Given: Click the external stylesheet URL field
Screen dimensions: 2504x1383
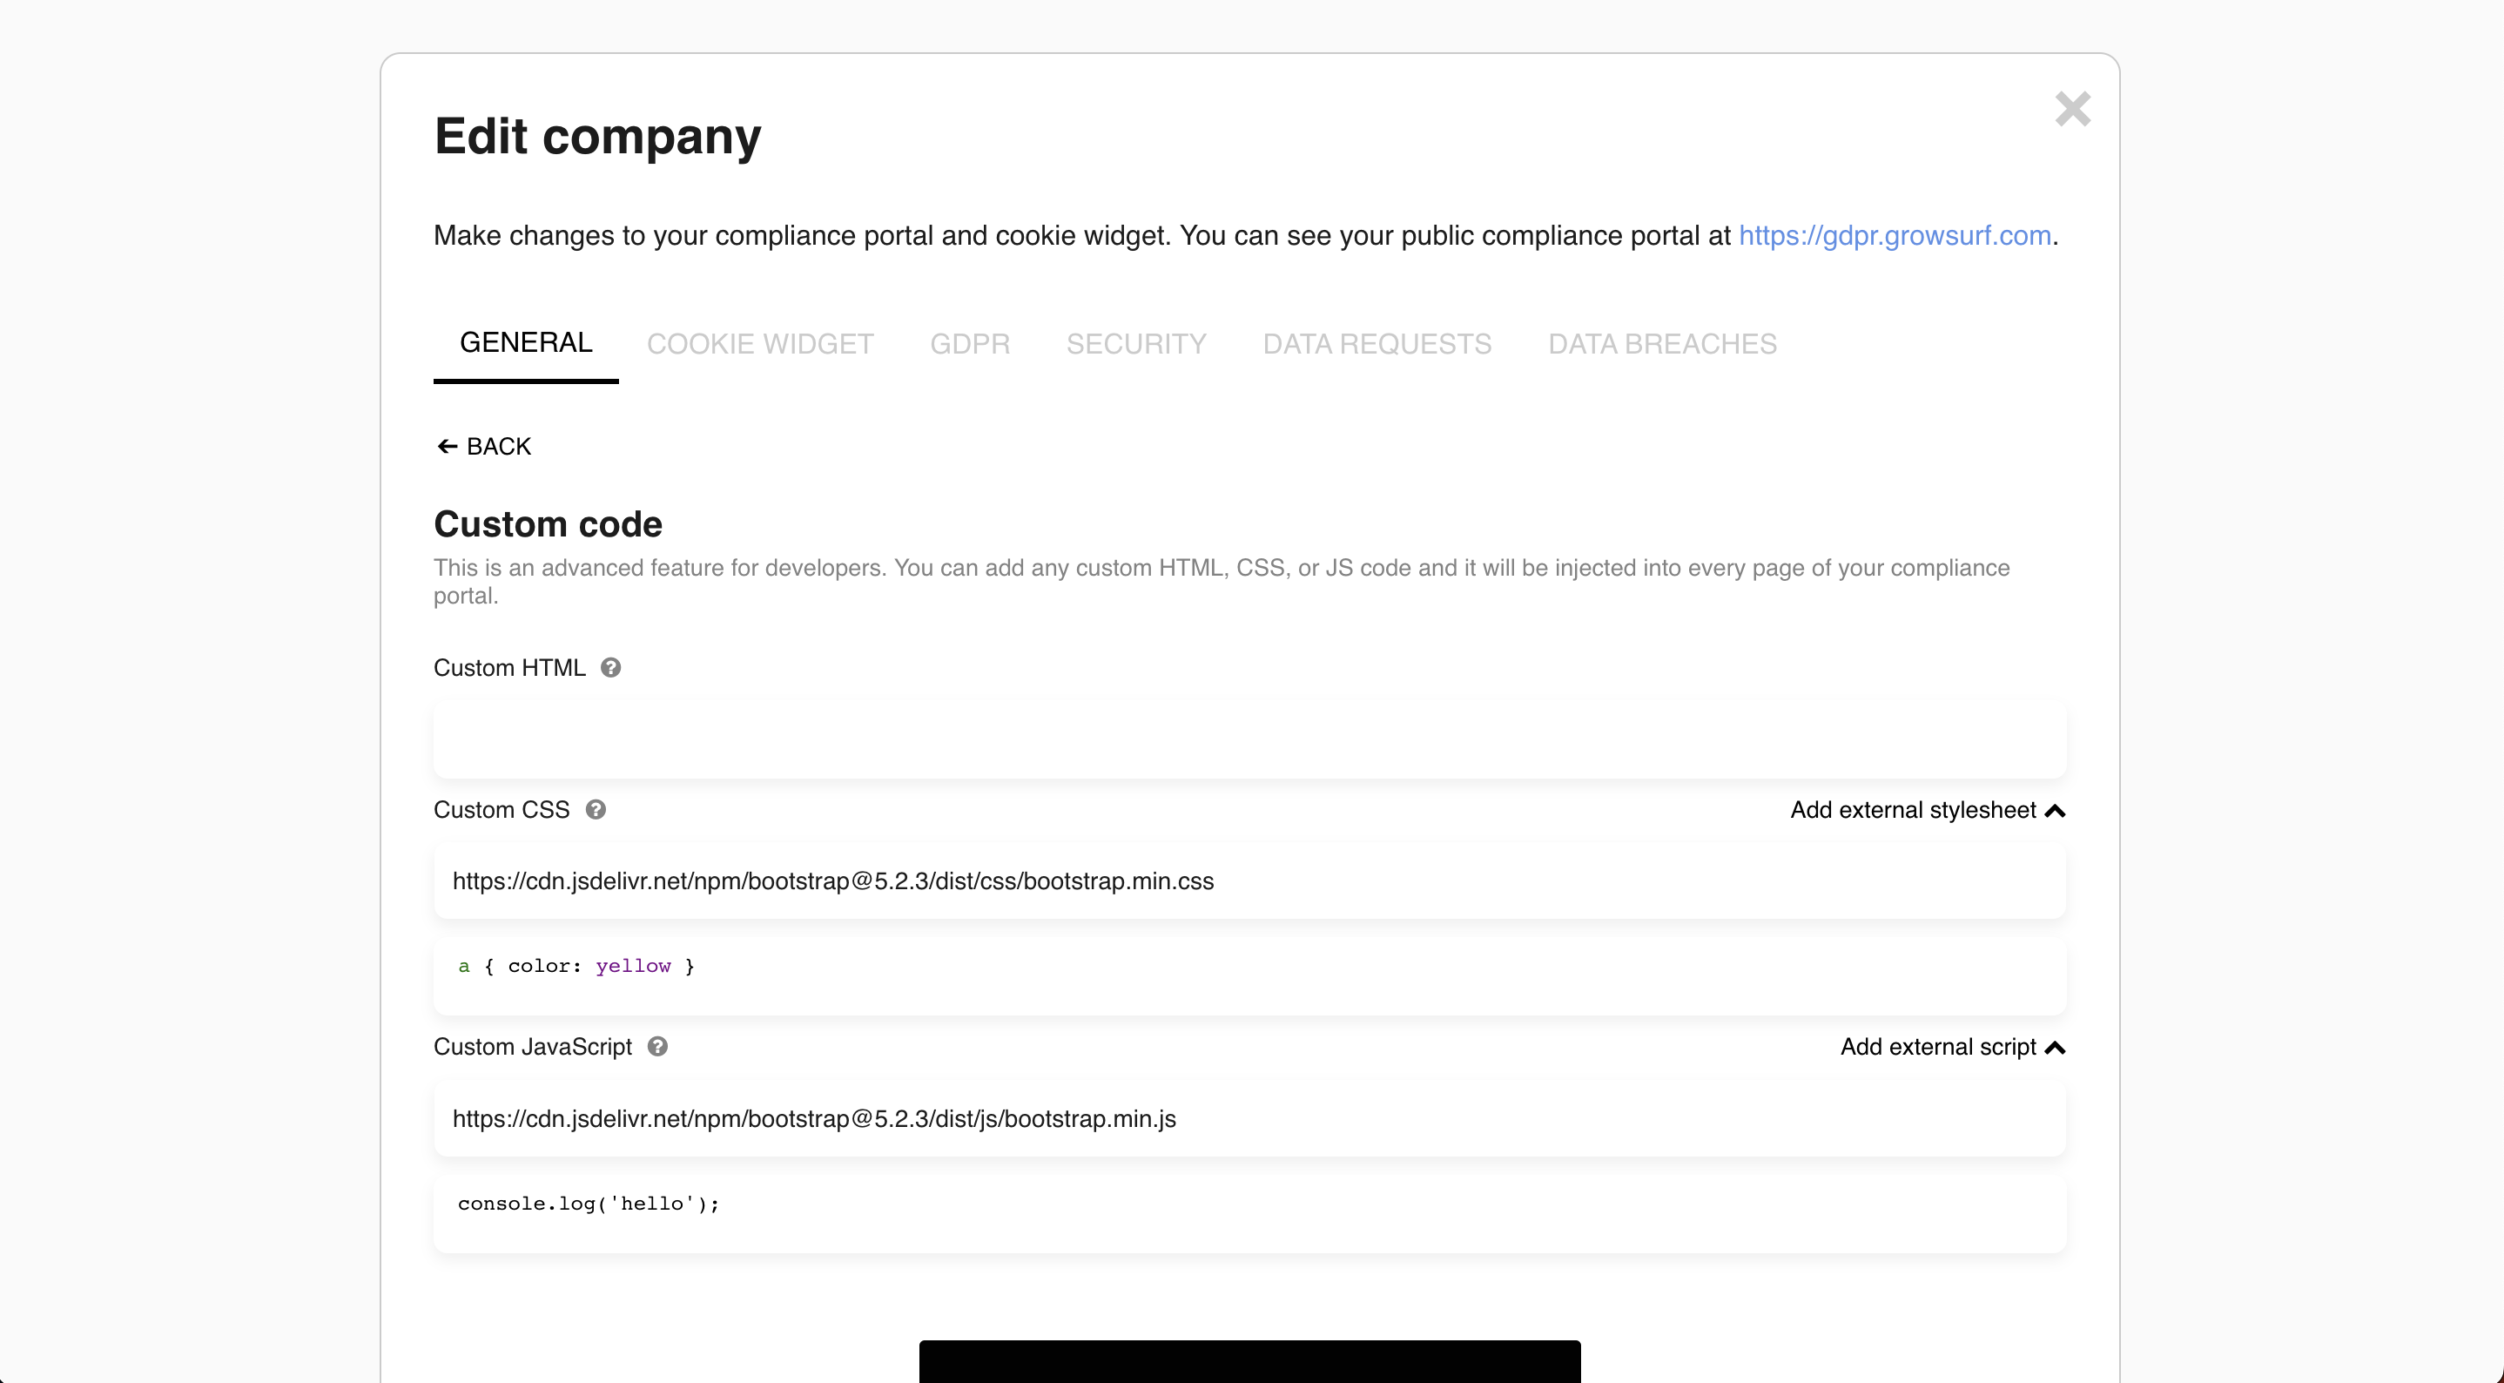Looking at the screenshot, I should tap(1249, 881).
